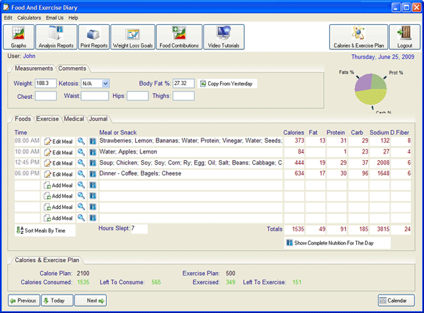Screen dimensions: 424x313
Task: Launch Video Tutorials
Action: (x=224, y=37)
